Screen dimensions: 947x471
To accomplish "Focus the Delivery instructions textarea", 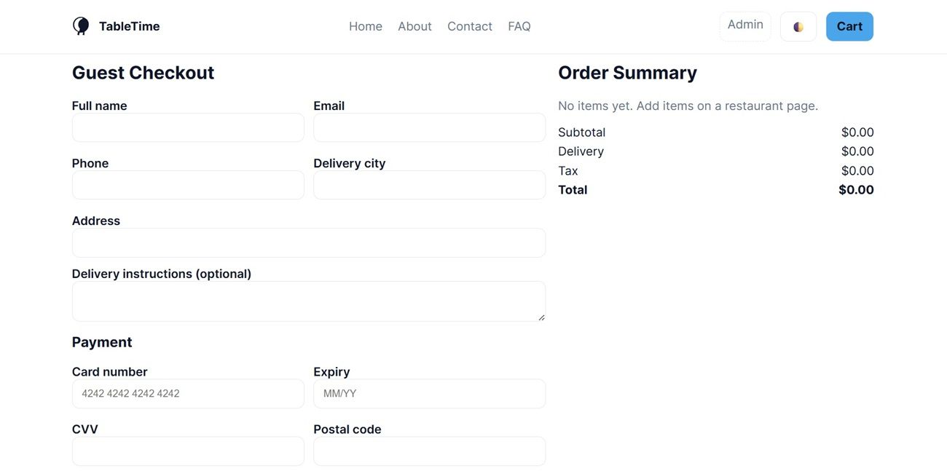I will click(x=308, y=301).
